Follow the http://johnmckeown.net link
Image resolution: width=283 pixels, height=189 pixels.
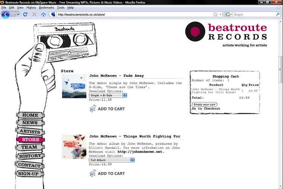coord(140,152)
